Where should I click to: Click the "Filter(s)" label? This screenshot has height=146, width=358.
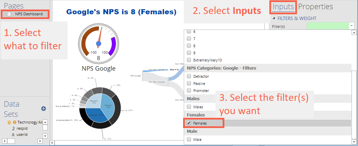279,26
